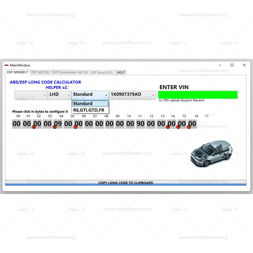Click byte index label 08

click(x=106, y=116)
